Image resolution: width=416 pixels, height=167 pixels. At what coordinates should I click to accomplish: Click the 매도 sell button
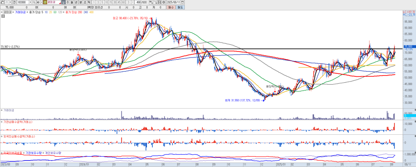(x=180, y=7)
